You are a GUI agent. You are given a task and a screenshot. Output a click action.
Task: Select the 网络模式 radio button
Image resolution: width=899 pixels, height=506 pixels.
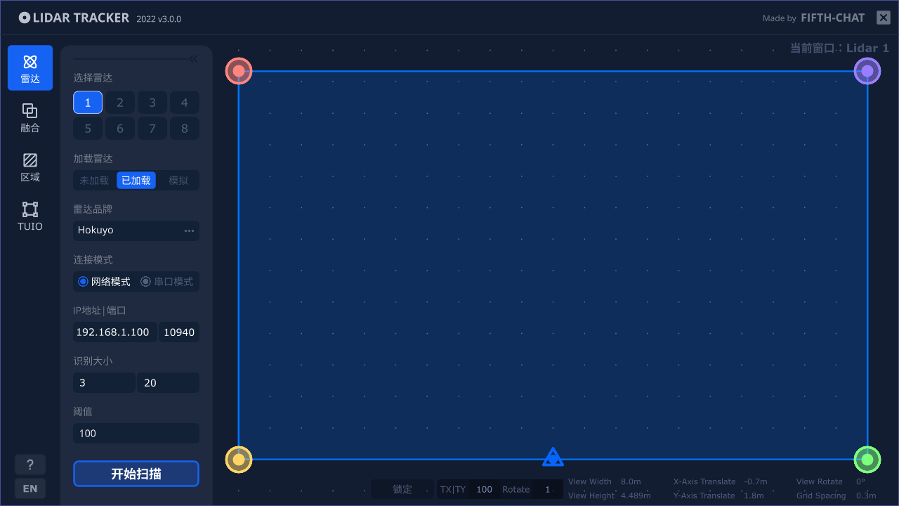pyautogui.click(x=83, y=281)
